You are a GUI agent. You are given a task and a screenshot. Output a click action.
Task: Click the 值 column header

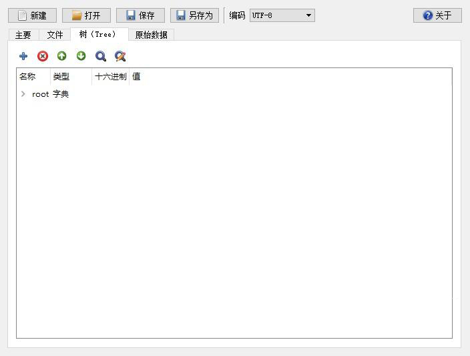(x=136, y=77)
